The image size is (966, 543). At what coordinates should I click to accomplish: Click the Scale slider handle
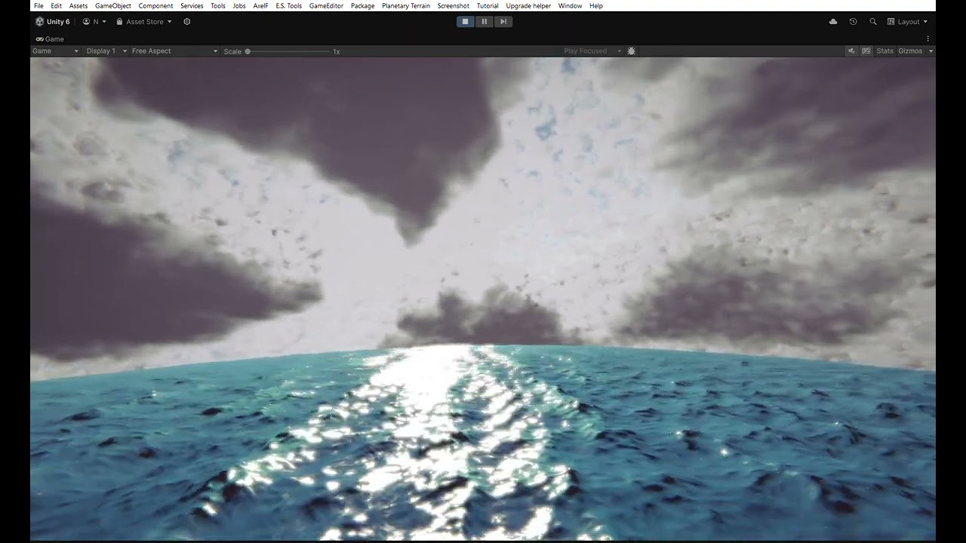point(248,51)
